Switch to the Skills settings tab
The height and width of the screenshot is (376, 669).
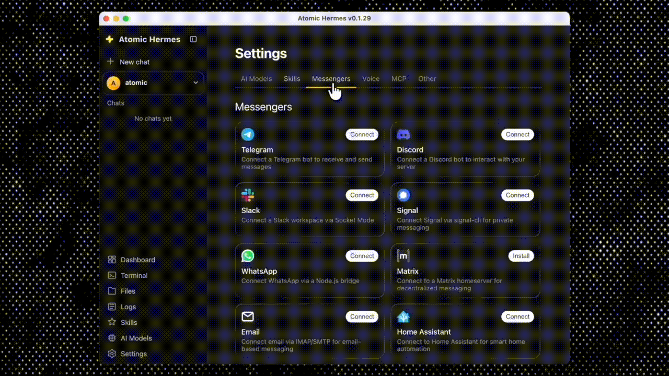point(292,79)
